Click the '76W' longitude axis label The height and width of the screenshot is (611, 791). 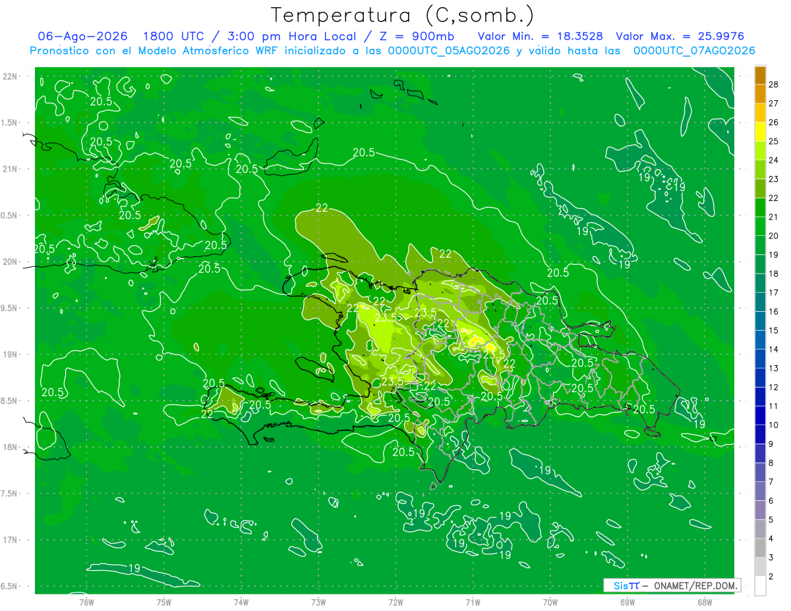(86, 602)
